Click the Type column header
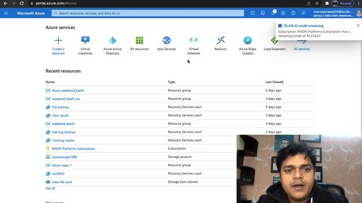The width and height of the screenshot is (362, 203). point(171,82)
